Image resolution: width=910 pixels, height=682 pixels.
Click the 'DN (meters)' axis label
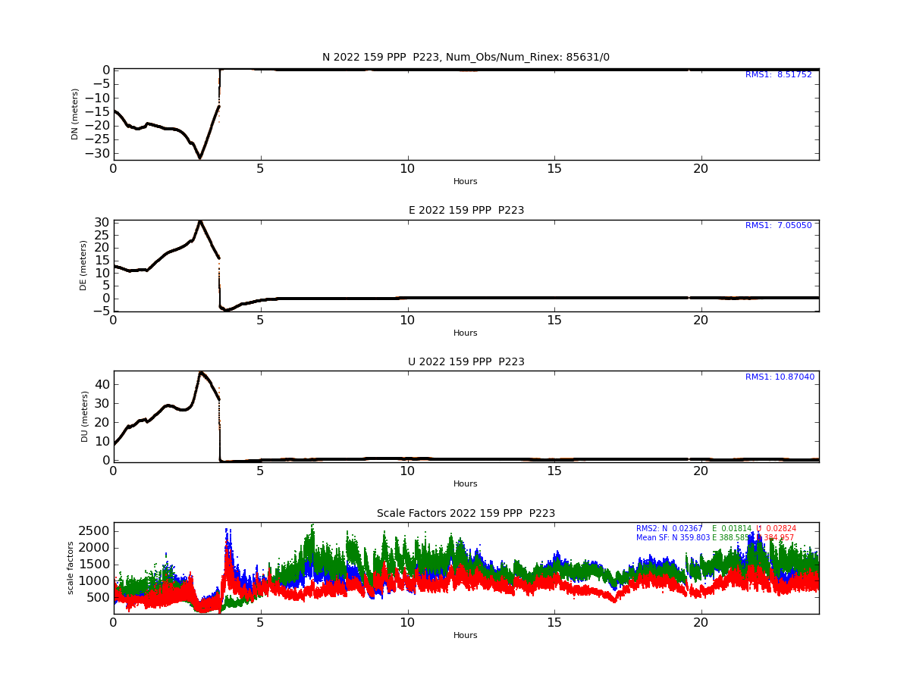click(75, 114)
